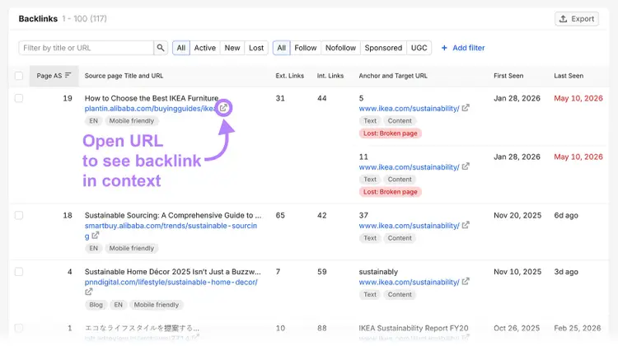Check the Japanese-titled row checkbox
The width and height of the screenshot is (618, 346).
pyautogui.click(x=18, y=328)
